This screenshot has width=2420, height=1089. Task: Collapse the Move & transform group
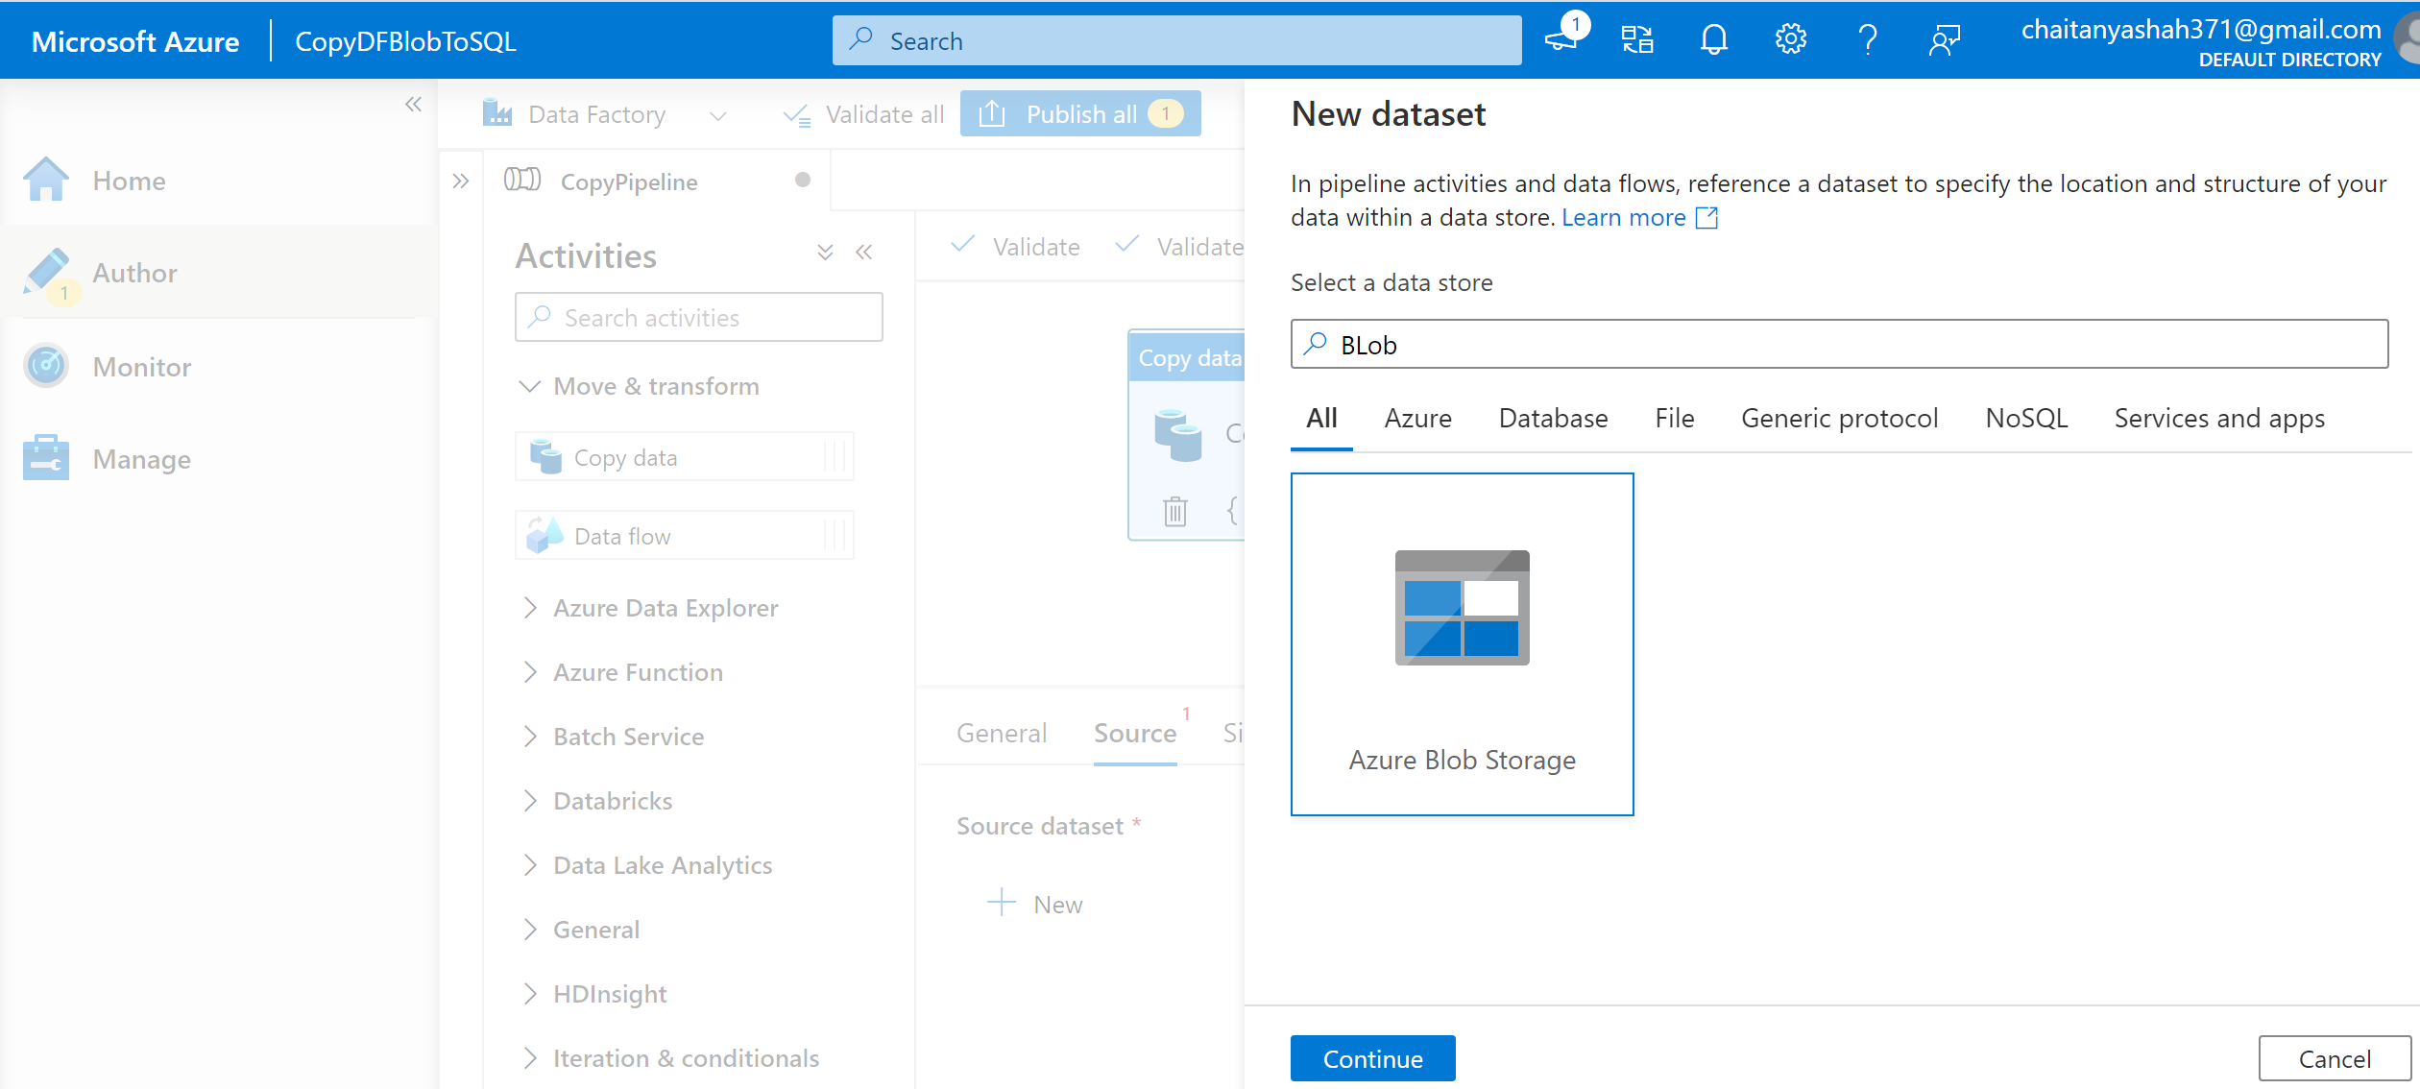[529, 386]
